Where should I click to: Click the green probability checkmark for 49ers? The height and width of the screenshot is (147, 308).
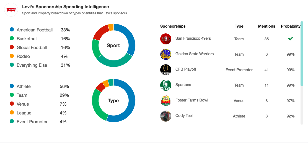click(291, 39)
